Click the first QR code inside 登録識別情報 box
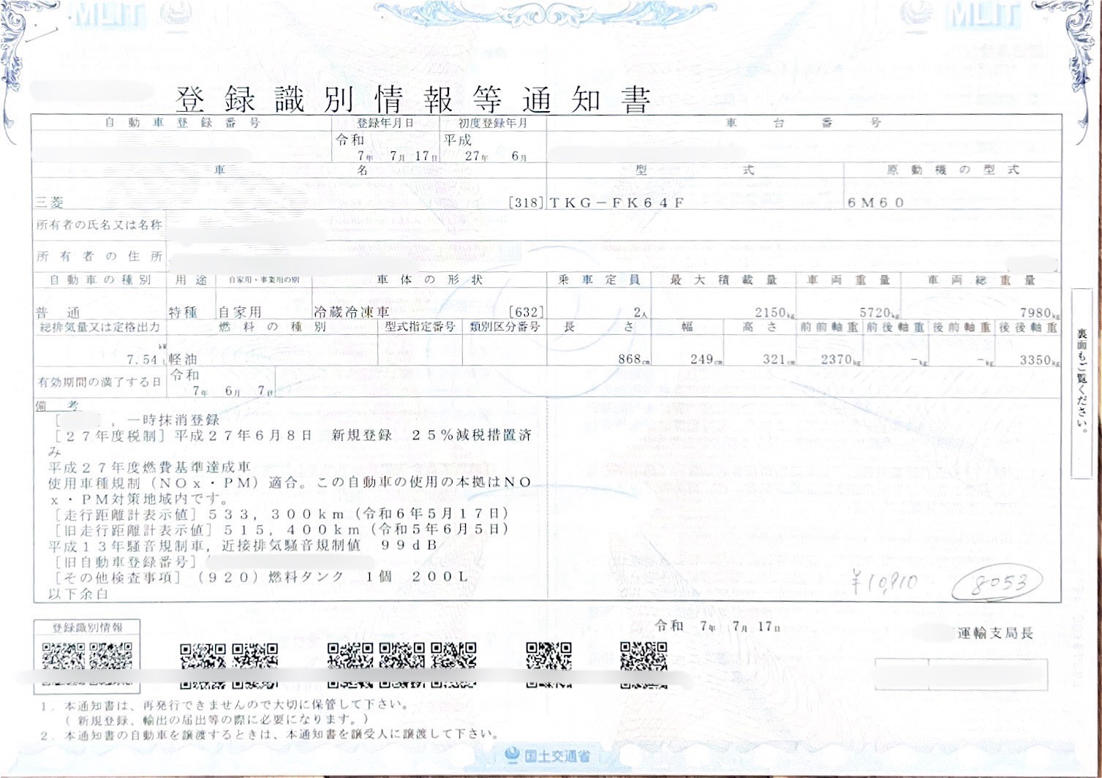The image size is (1102, 778). tap(64, 655)
